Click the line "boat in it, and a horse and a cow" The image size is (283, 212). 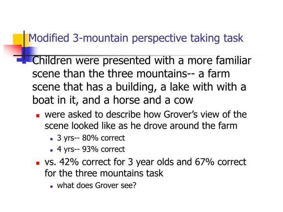pos(113,100)
